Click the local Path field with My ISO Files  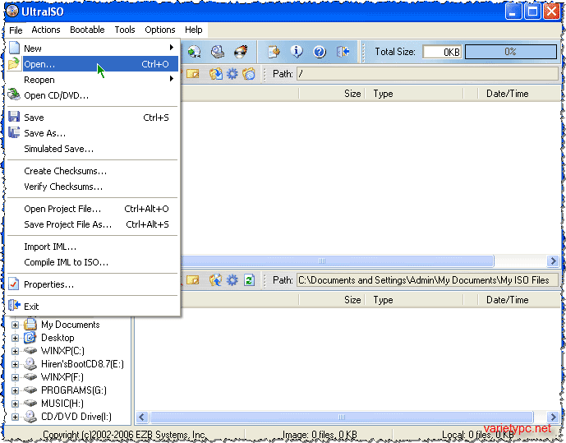pos(428,280)
